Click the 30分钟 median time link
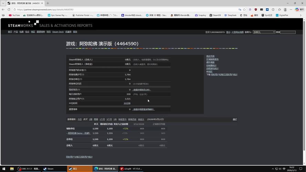Screen dimensions: 306x172 [x=127, y=103]
